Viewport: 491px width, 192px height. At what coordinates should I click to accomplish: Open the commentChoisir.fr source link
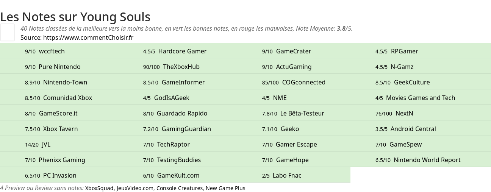click(x=88, y=37)
